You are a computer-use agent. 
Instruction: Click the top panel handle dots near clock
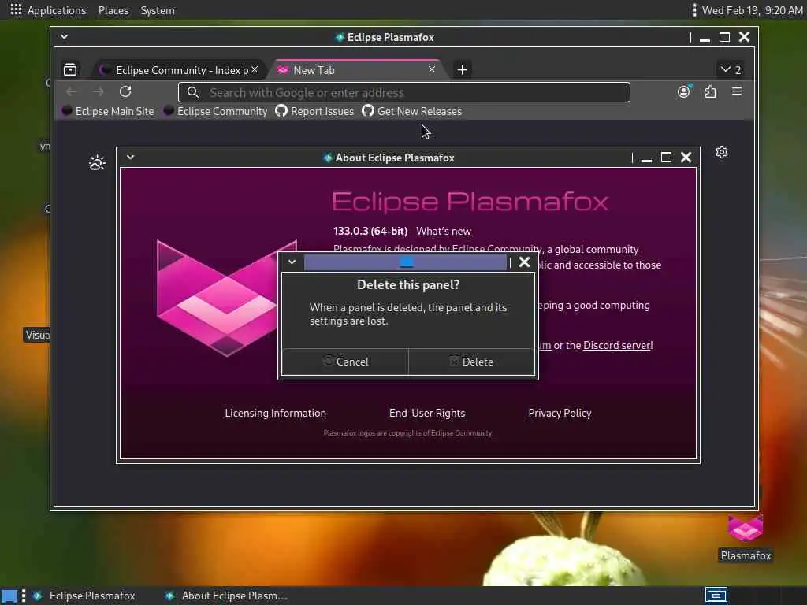[x=694, y=10]
